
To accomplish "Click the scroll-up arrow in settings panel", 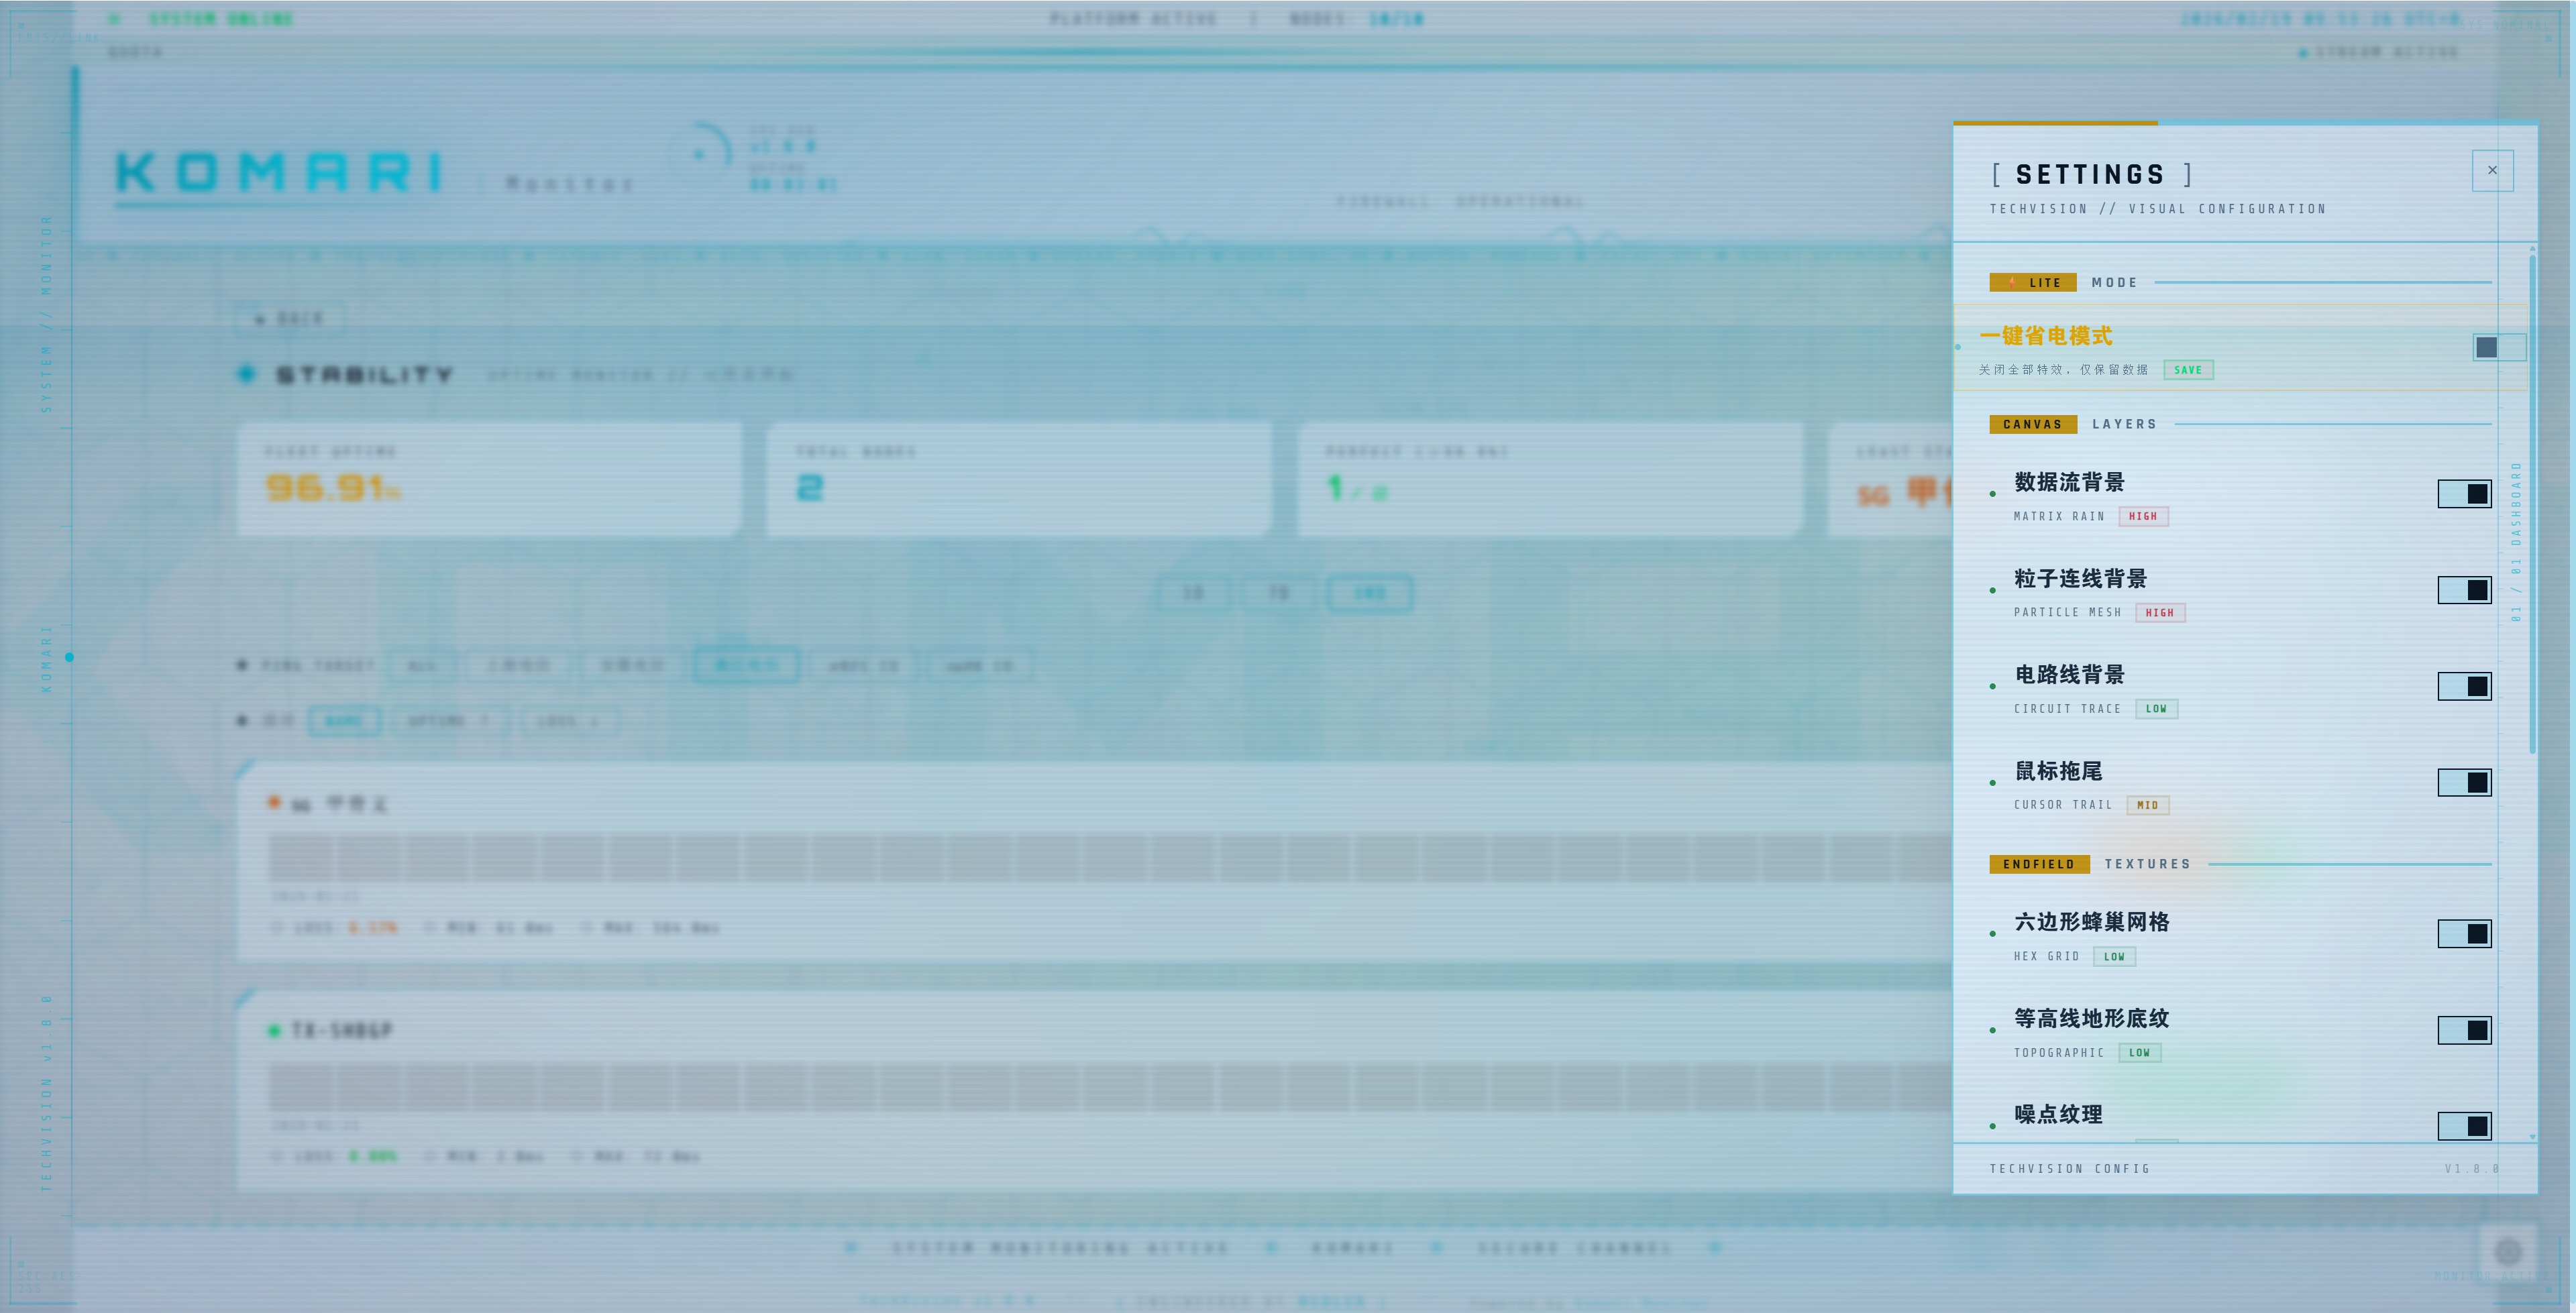I will (2532, 248).
